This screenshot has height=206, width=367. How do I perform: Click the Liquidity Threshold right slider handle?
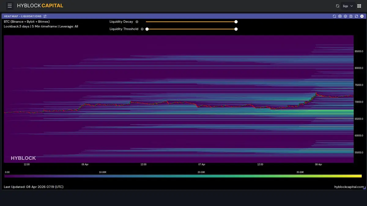click(x=236, y=29)
